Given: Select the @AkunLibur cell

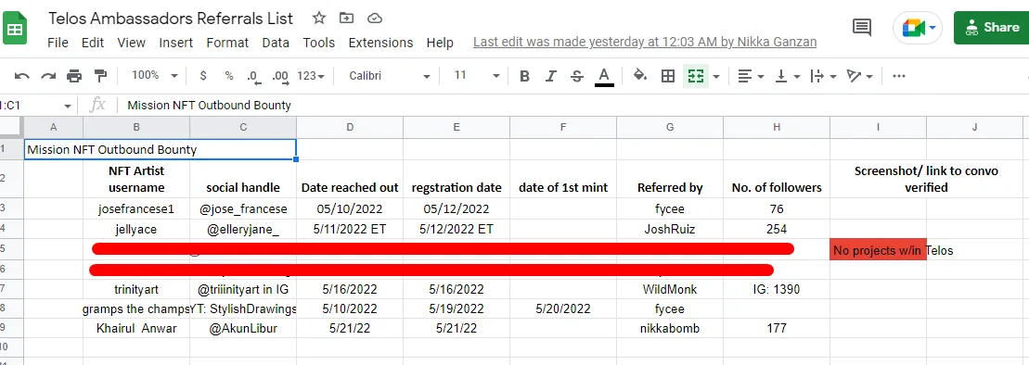Looking at the screenshot, I should (x=243, y=328).
